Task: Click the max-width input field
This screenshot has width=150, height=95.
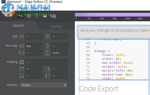Action: pyautogui.click(x=34, y=53)
